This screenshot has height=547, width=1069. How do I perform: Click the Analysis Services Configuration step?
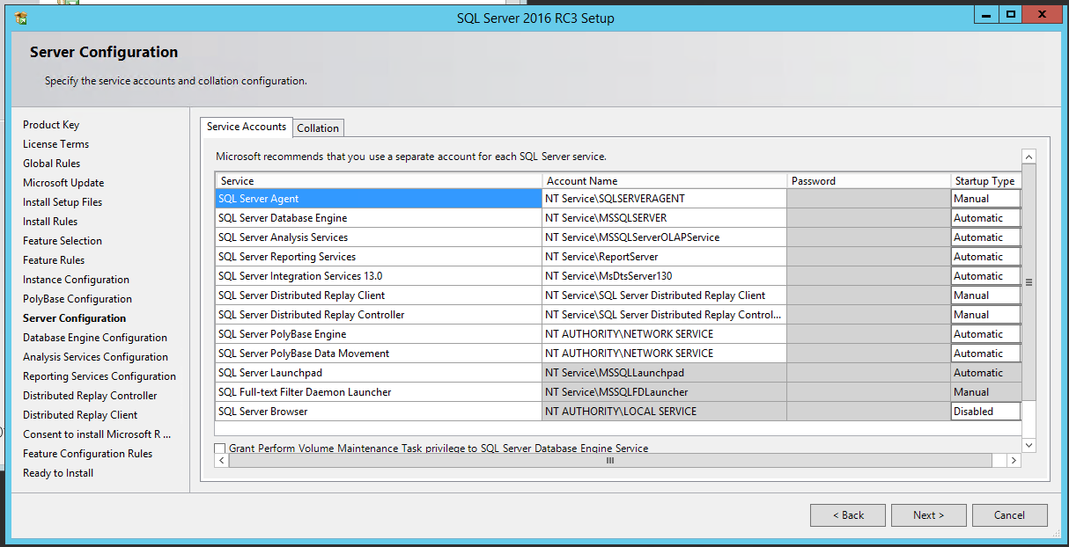(95, 357)
